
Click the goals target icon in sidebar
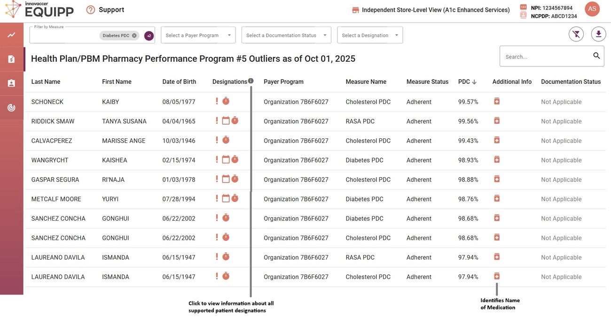click(11, 107)
